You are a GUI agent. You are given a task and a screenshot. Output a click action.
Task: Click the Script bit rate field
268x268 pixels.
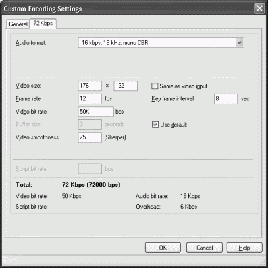click(90, 169)
